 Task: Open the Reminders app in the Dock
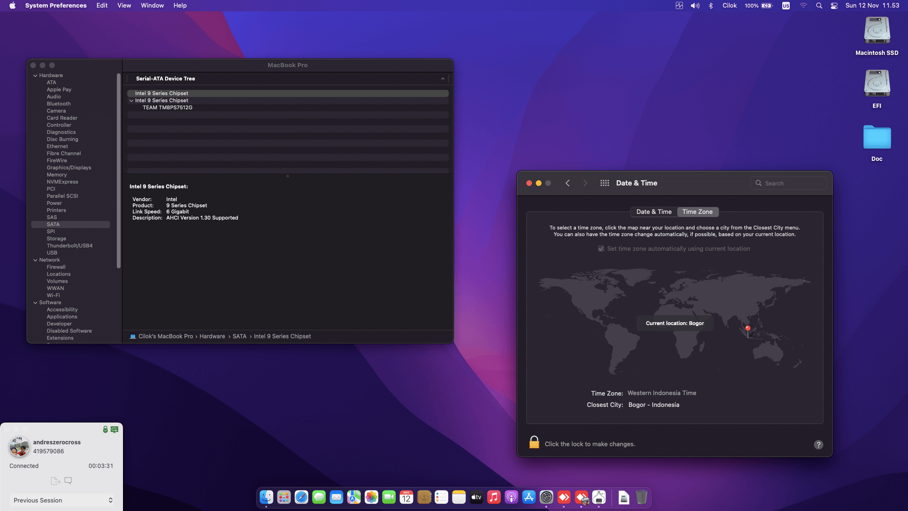tap(441, 497)
